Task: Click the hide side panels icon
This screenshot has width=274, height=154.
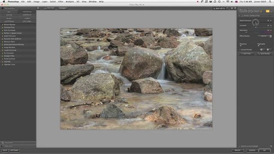Action: (235, 8)
